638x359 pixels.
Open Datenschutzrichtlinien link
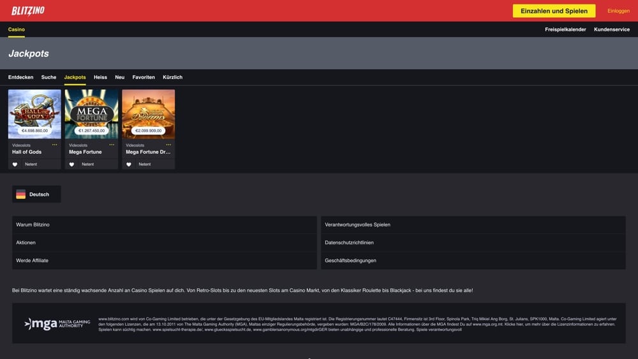click(473, 242)
